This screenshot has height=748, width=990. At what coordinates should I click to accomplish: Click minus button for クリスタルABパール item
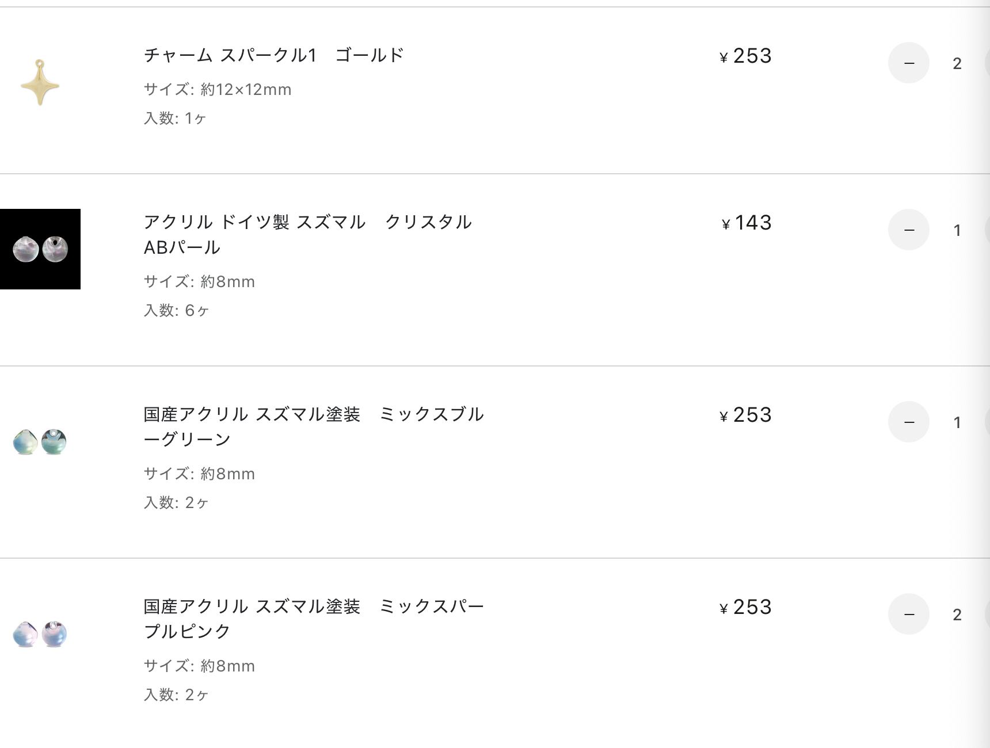click(x=909, y=230)
